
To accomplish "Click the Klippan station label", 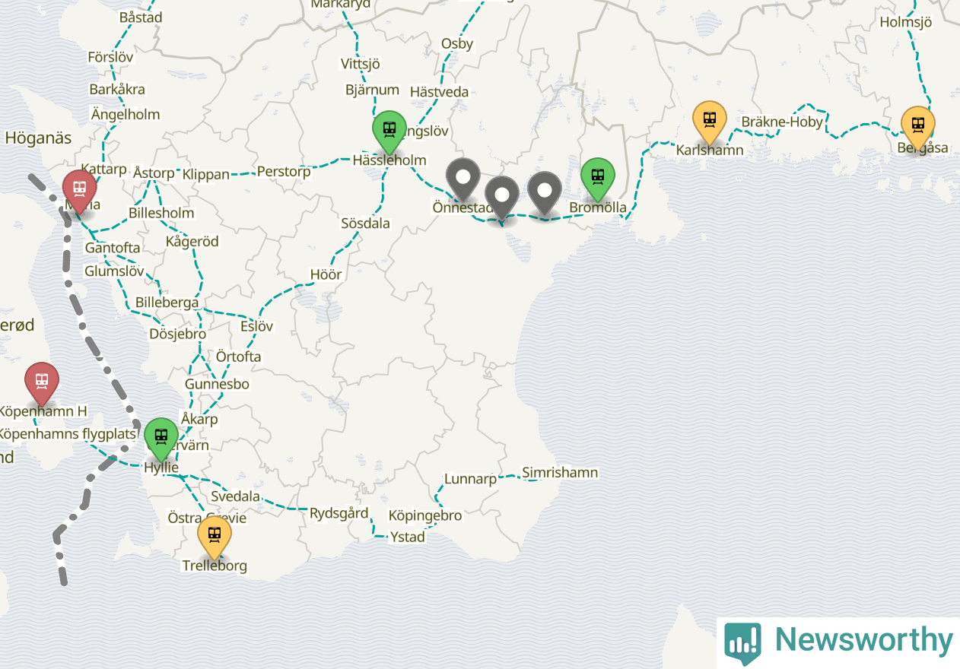I will (206, 174).
